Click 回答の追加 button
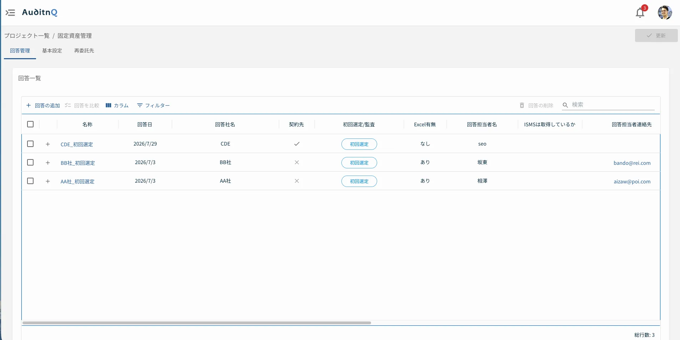Image resolution: width=680 pixels, height=340 pixels. (x=43, y=106)
